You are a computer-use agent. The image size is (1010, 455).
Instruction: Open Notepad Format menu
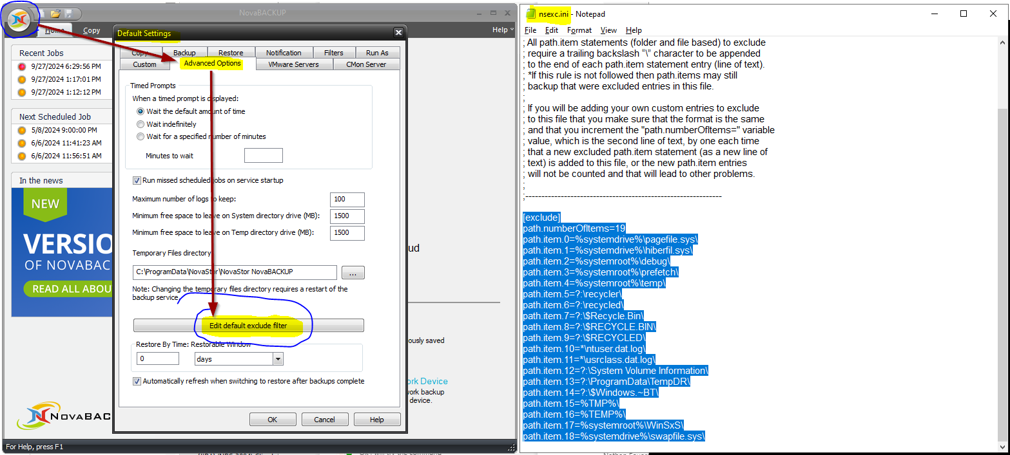click(x=579, y=30)
